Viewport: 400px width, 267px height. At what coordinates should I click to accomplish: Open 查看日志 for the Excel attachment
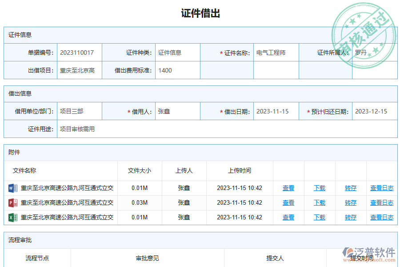381,217
